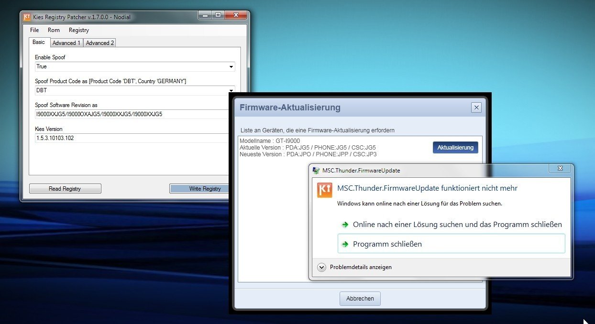Switch to the Advanced 2 tab
Image resolution: width=595 pixels, height=324 pixels.
click(x=99, y=43)
